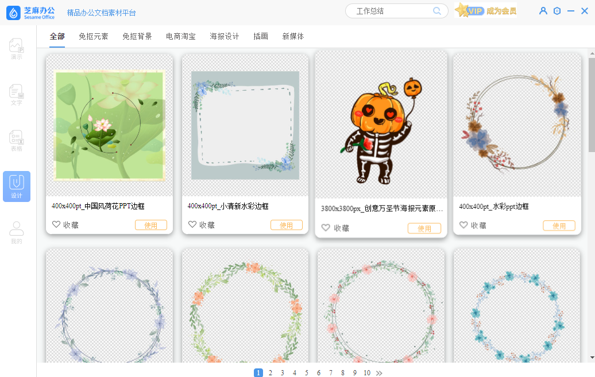Go to page 7
Image resolution: width=595 pixels, height=377 pixels.
coord(331,373)
